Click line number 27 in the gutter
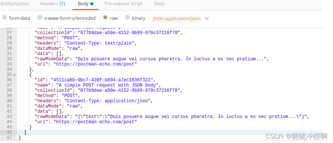 9,33
